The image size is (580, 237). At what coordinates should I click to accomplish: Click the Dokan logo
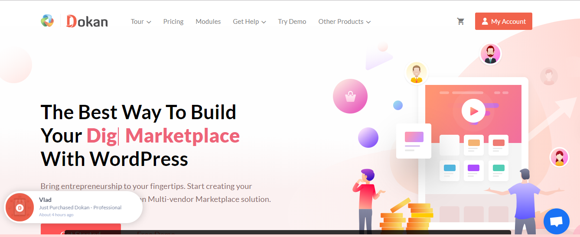click(87, 21)
